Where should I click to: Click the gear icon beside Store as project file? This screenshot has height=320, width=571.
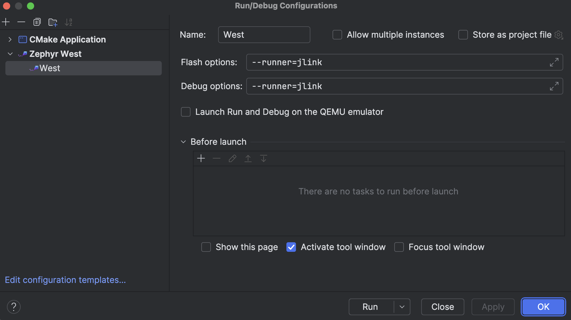click(558, 35)
